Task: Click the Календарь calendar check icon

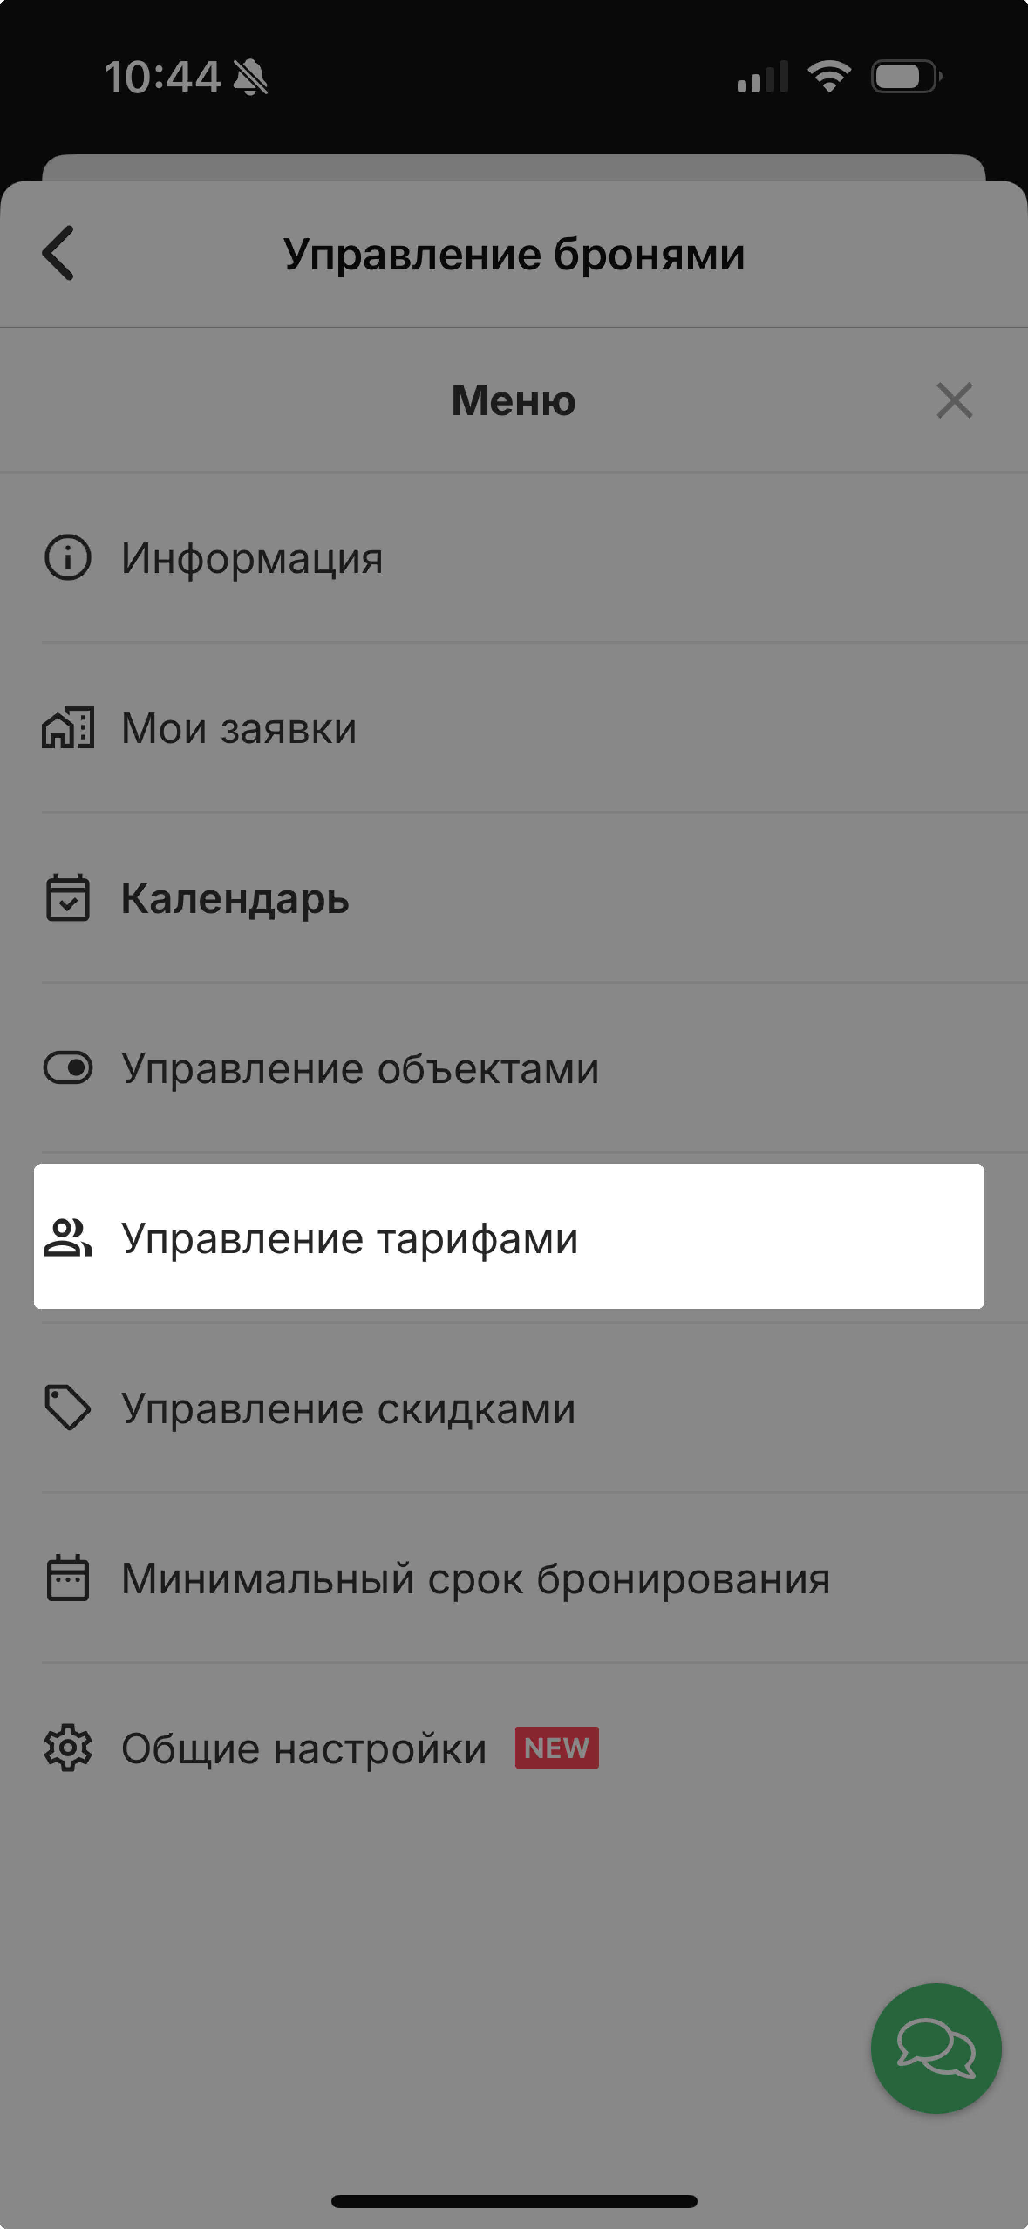Action: pos(68,897)
